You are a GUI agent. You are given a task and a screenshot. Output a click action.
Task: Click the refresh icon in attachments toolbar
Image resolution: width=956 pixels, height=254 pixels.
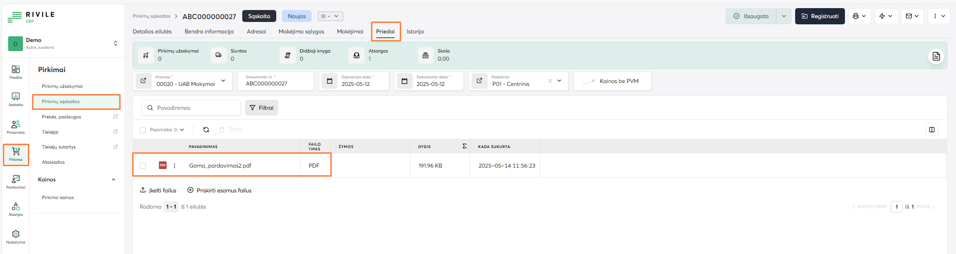coord(206,129)
